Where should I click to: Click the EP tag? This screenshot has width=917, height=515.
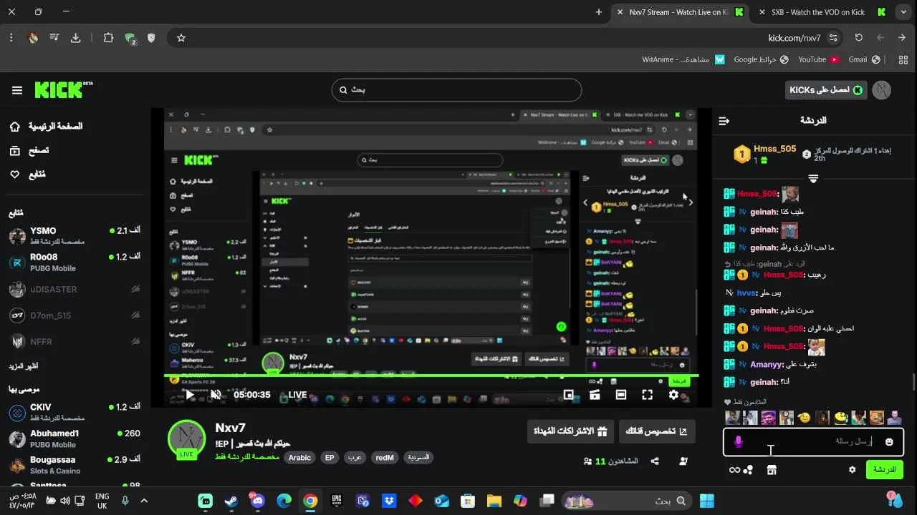330,458
